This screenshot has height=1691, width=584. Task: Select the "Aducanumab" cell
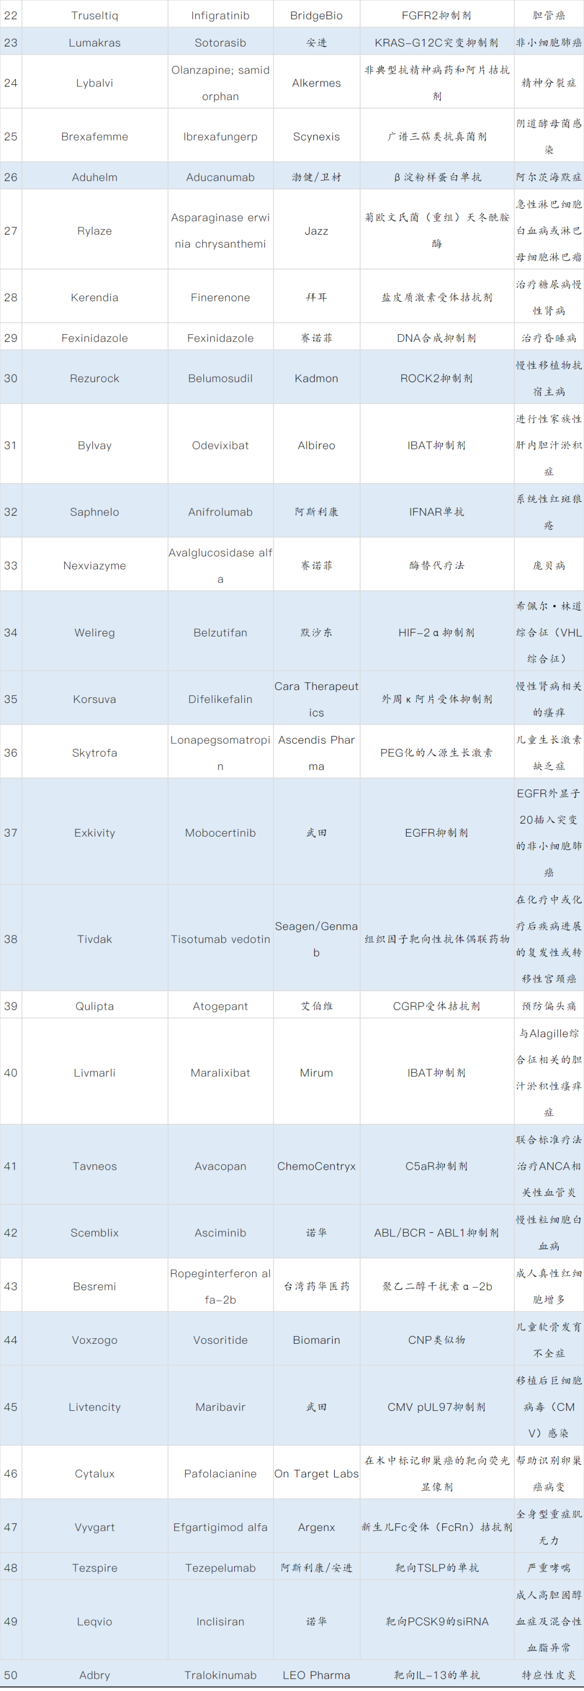coord(221,177)
